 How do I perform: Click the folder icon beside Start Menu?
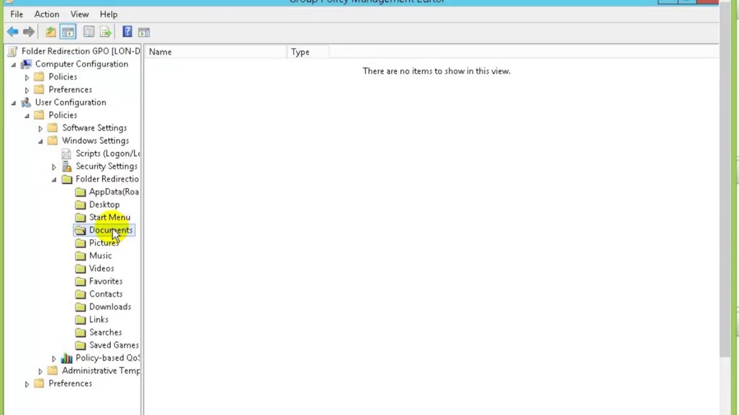(x=80, y=217)
